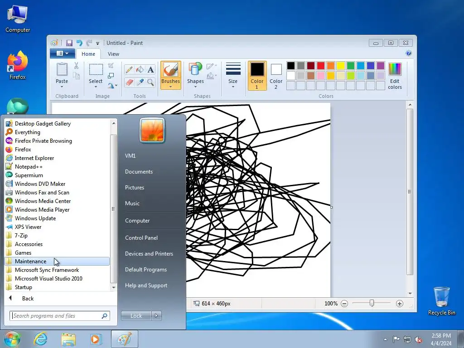Expand the Accessories folder in programs list

click(x=57, y=244)
